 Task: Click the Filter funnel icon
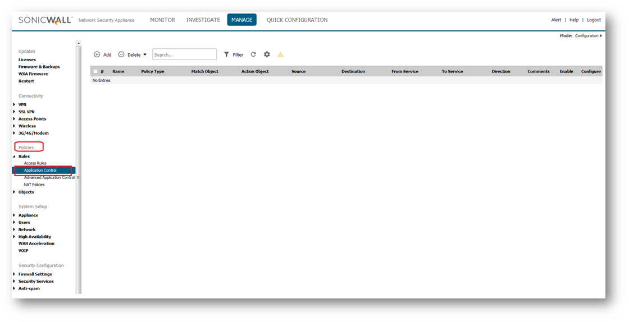pyautogui.click(x=226, y=54)
